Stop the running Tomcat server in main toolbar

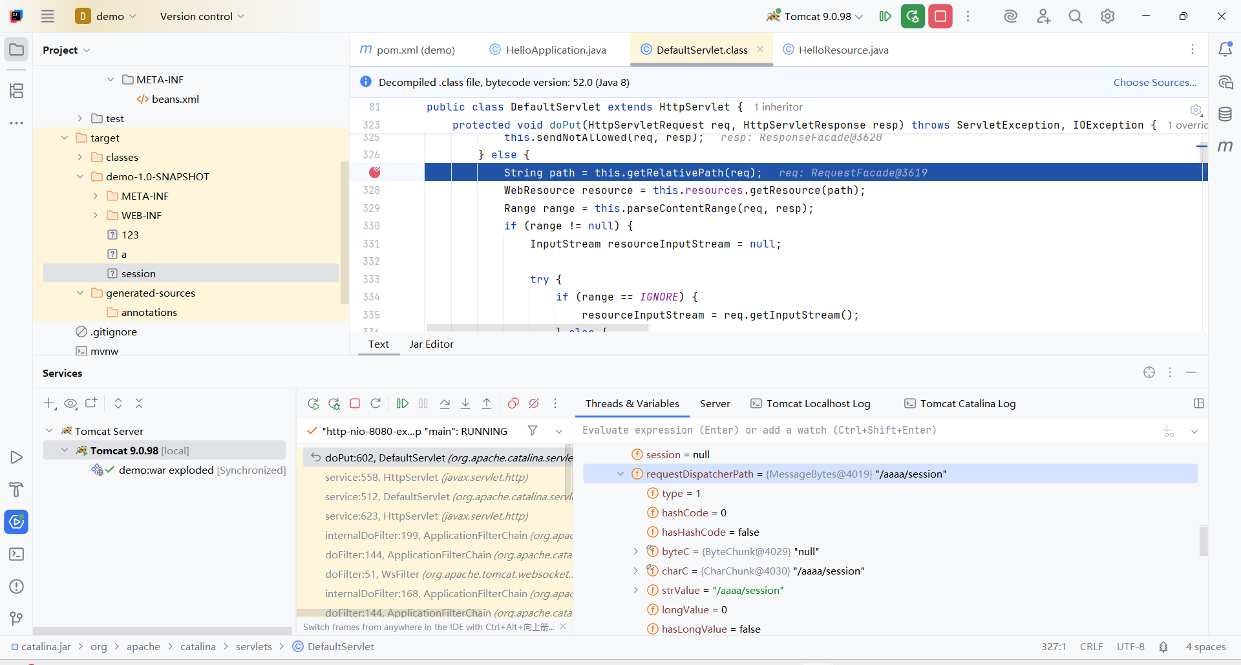click(x=940, y=16)
